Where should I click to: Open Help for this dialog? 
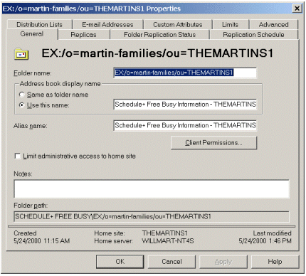(275, 262)
